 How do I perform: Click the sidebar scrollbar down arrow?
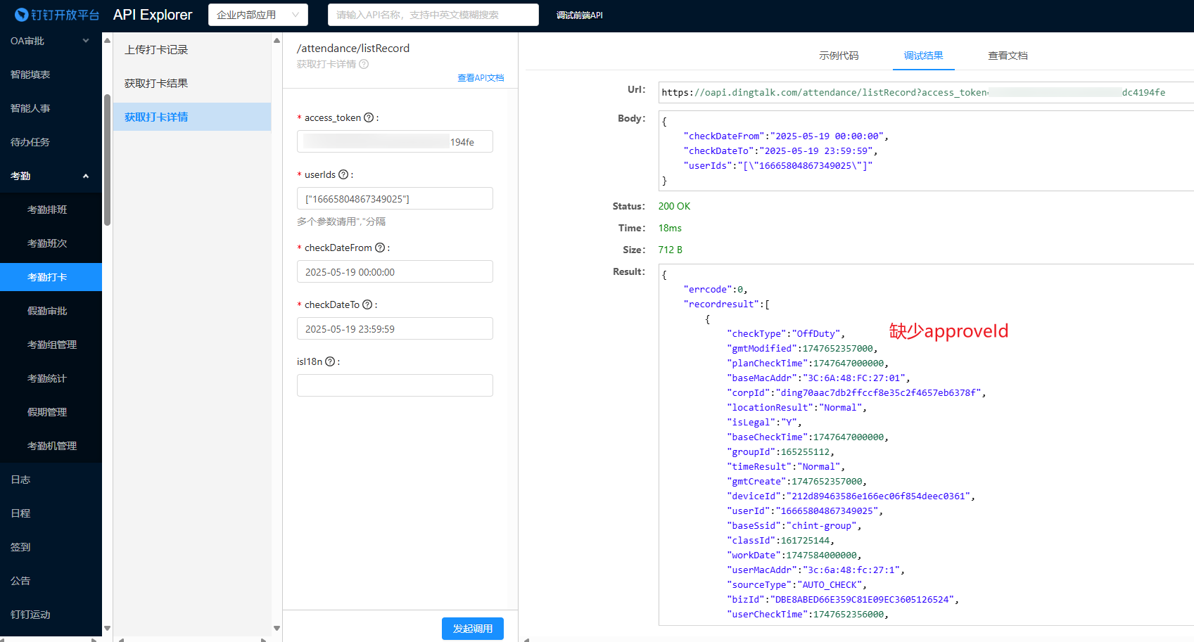108,629
